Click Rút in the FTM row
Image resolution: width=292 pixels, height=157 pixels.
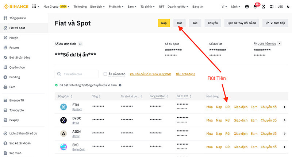click(228, 107)
